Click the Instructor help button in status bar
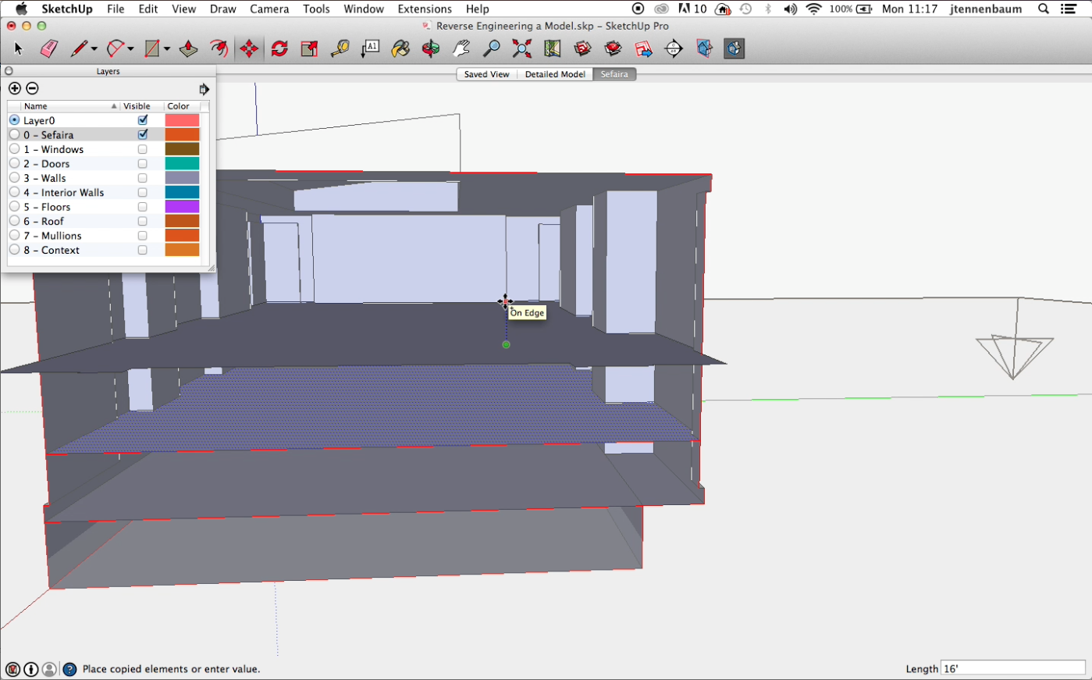1092x680 pixels. [x=69, y=669]
